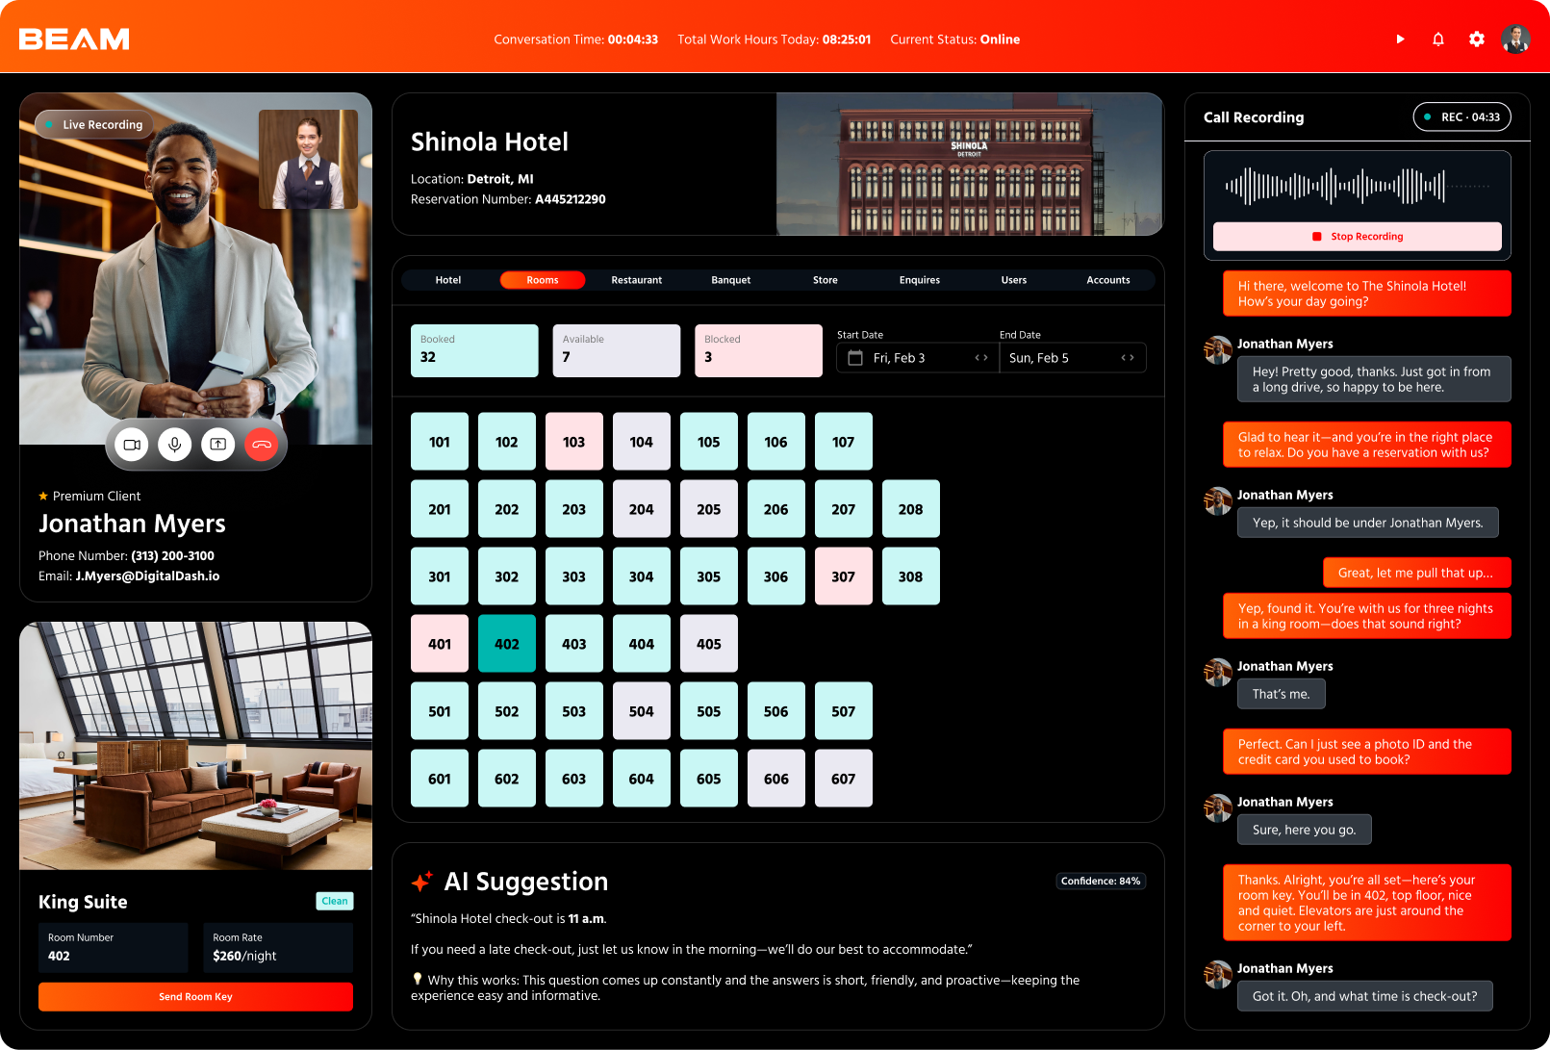Toggle the video camera in call controls

(132, 445)
